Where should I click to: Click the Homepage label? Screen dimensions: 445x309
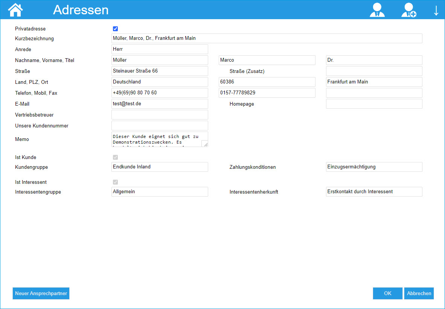(x=242, y=104)
